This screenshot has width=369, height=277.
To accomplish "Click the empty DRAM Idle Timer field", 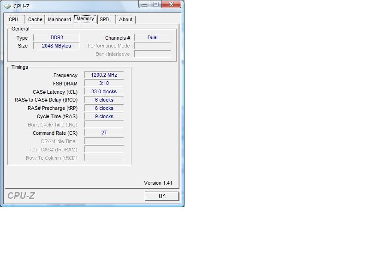I will click(x=104, y=141).
